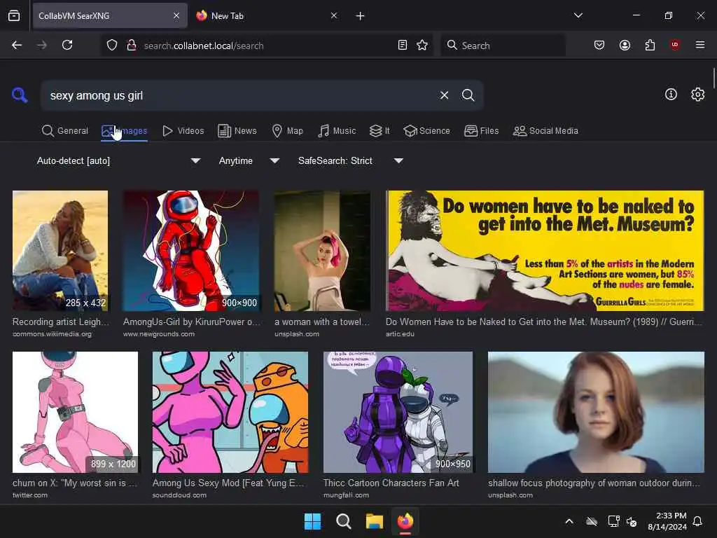
Task: Open the Firefox account icon
Action: [x=625, y=45]
